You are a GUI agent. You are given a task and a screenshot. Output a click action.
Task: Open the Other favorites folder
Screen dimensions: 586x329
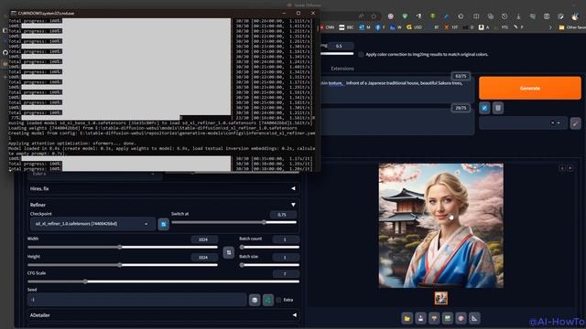571,27
